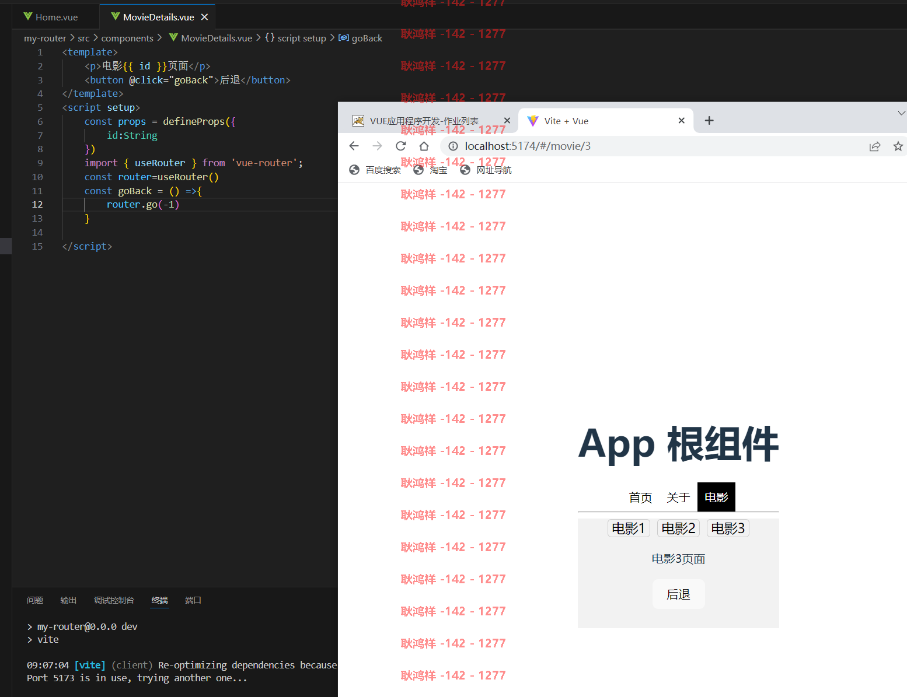The width and height of the screenshot is (907, 697).
Task: Reload the browser page
Action: click(x=400, y=146)
